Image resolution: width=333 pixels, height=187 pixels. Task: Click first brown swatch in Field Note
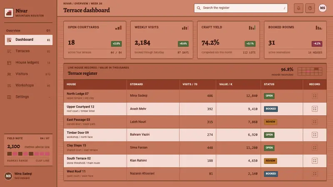[x=9, y=154]
